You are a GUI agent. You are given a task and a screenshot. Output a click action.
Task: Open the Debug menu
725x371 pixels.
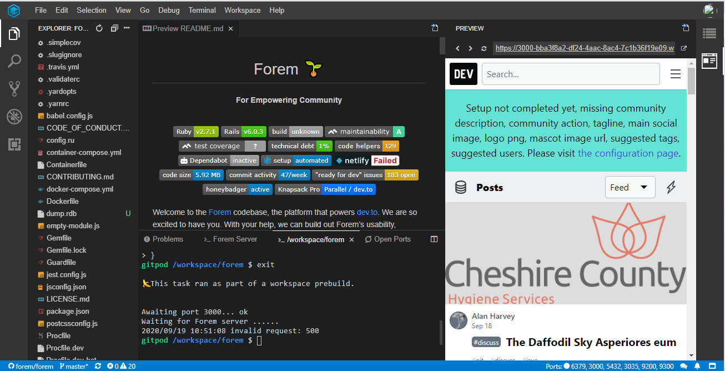pos(169,10)
